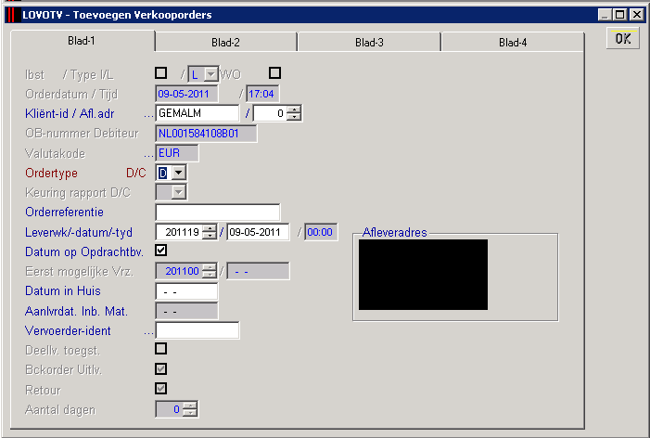
Task: Toggle the Deellv. toegst. checkbox
Action: 160,348
